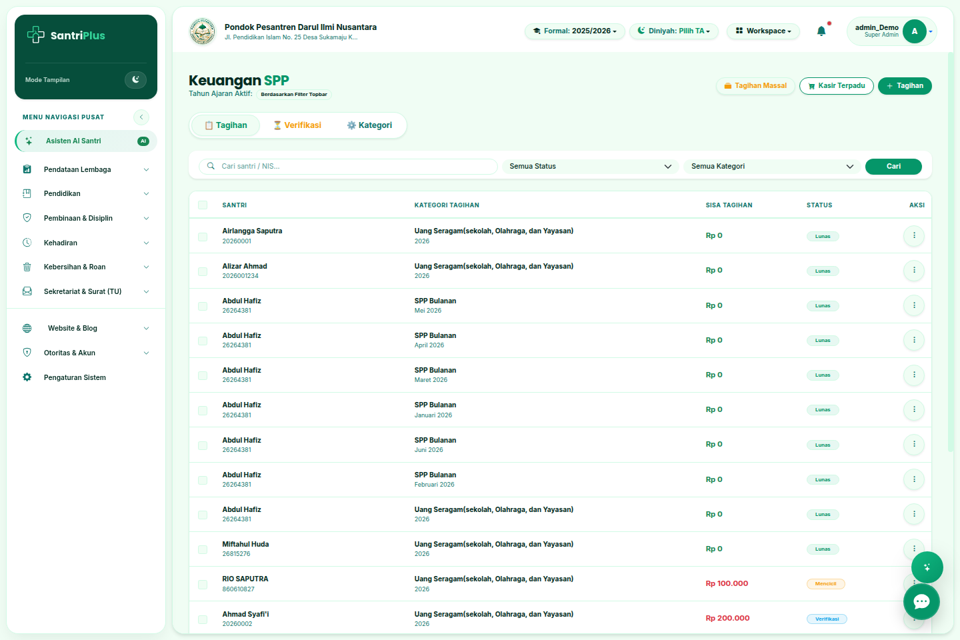
Task: Click the Kehadiran clock icon
Action: [x=27, y=243]
